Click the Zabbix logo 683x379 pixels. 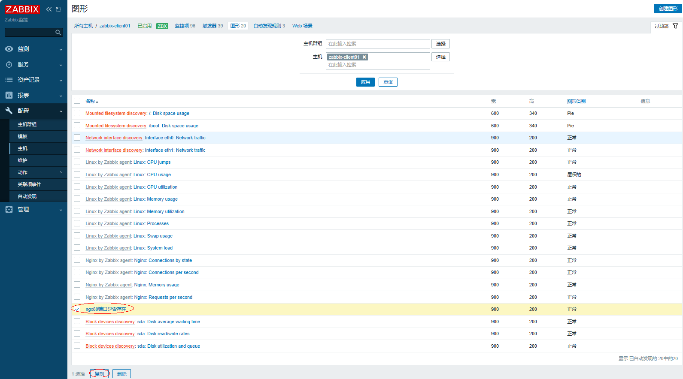22,9
